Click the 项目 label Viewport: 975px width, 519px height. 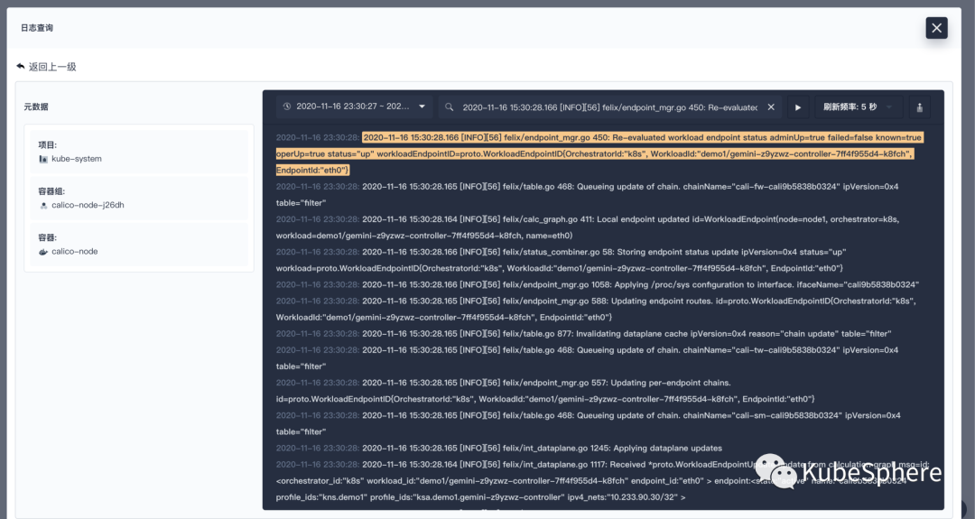[47, 144]
